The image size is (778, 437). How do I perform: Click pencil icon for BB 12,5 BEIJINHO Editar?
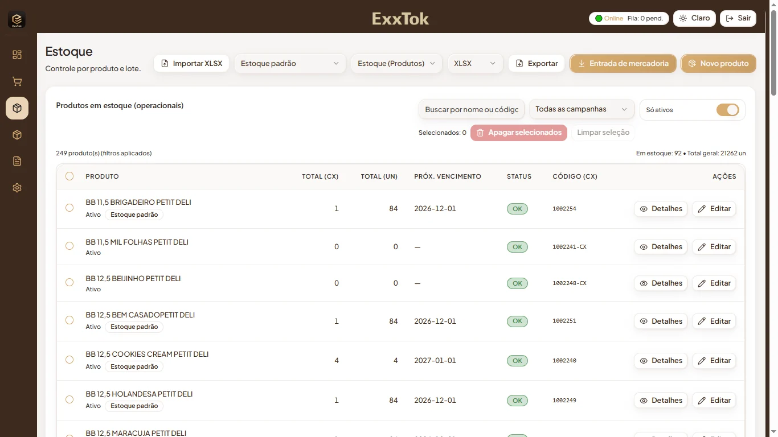click(x=702, y=283)
